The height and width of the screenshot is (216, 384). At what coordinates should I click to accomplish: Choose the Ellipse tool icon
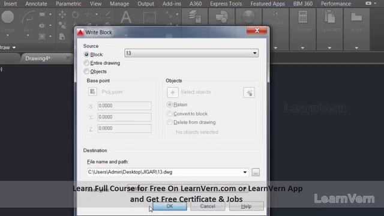click(x=42, y=25)
